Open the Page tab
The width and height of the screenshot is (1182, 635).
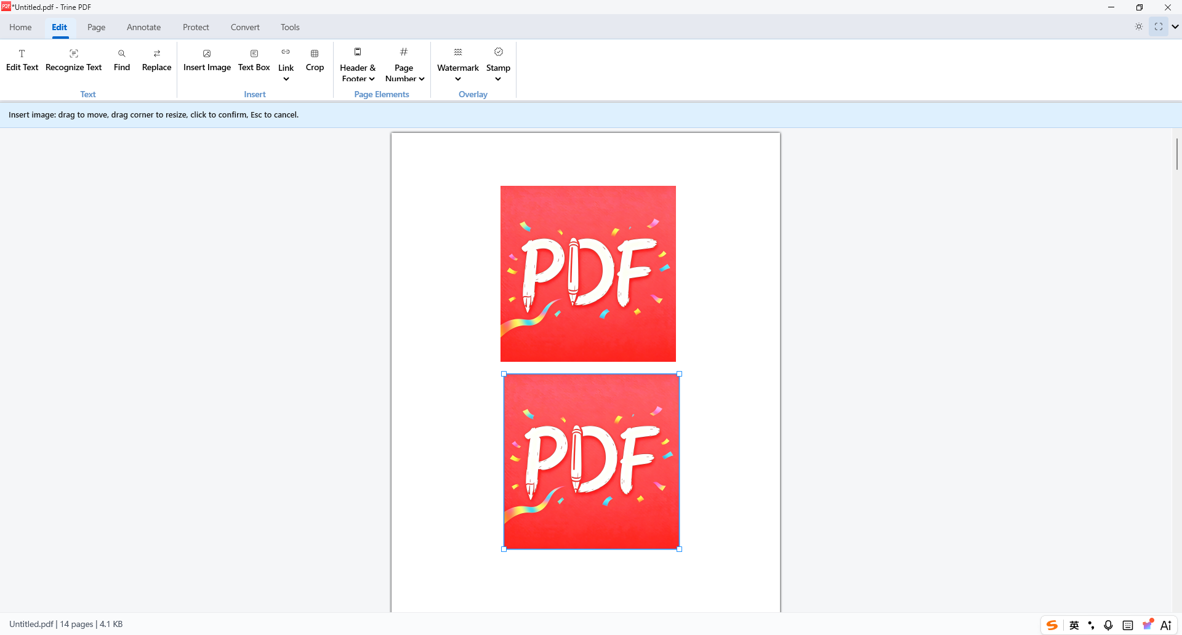click(97, 27)
